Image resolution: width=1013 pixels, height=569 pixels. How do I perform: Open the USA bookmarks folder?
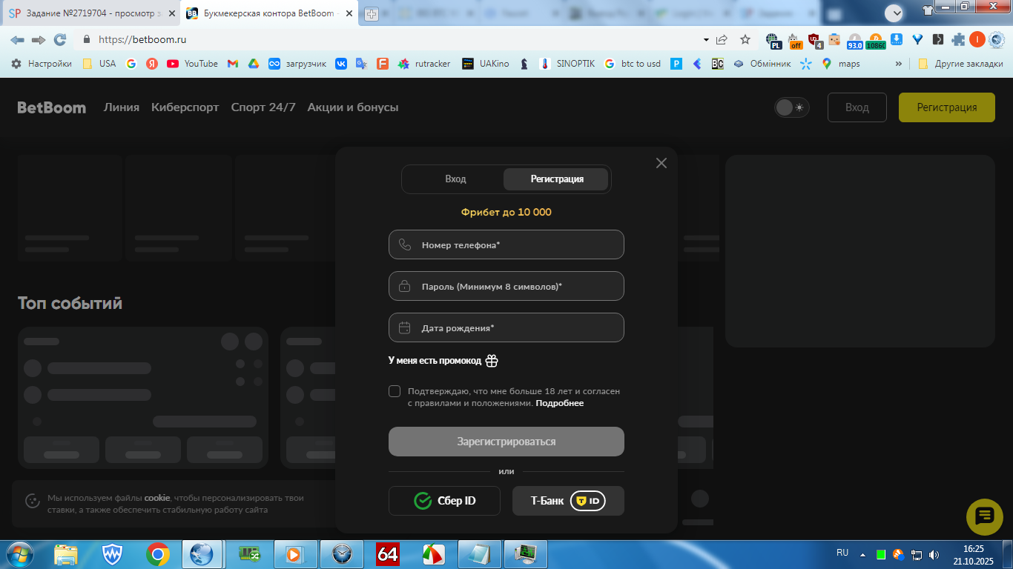(99, 64)
